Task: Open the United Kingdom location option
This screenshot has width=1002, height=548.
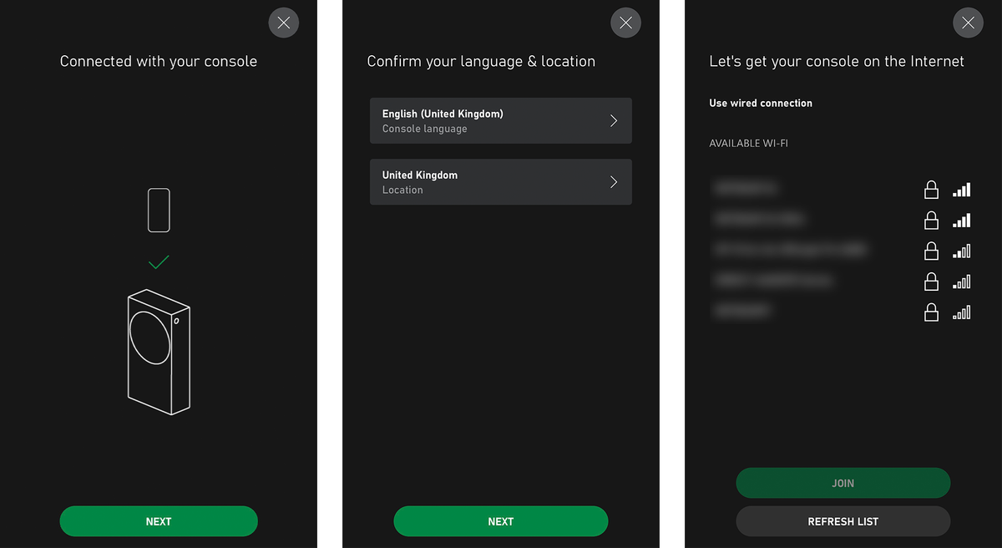Action: pos(501,182)
